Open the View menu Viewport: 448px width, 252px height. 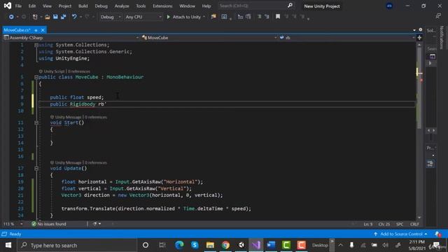(47, 6)
